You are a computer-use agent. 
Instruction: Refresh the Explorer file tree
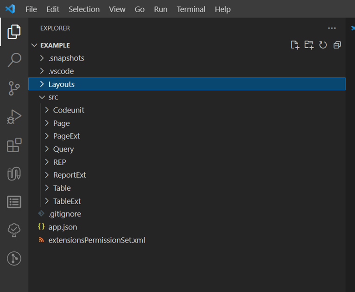pyautogui.click(x=323, y=45)
